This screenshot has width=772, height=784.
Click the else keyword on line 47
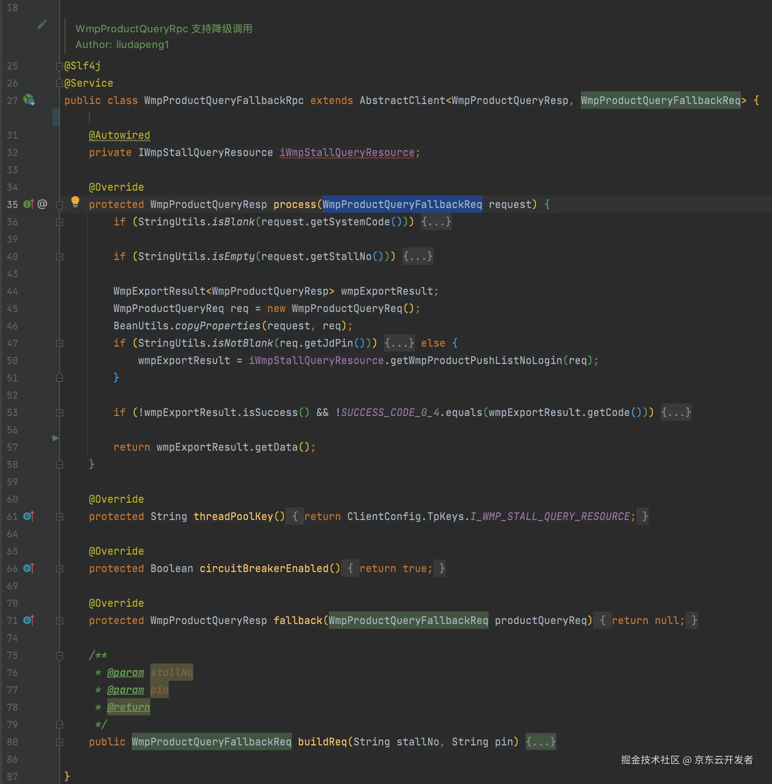tap(433, 343)
